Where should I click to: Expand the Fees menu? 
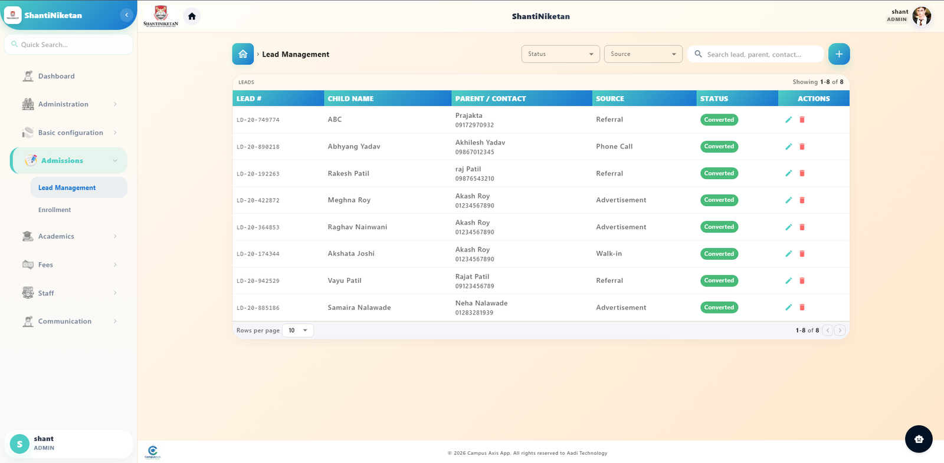(69, 264)
